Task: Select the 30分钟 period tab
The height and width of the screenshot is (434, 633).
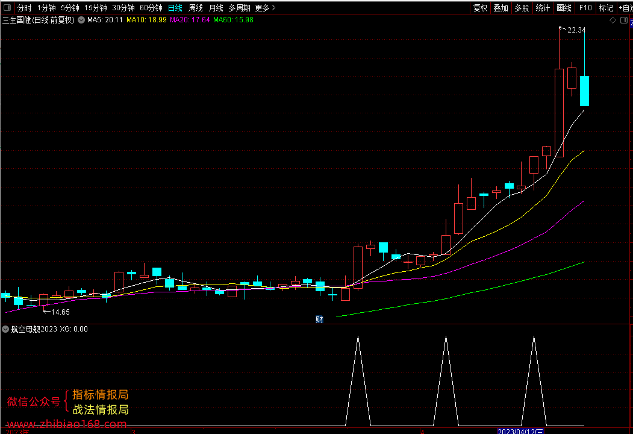Action: tap(123, 8)
